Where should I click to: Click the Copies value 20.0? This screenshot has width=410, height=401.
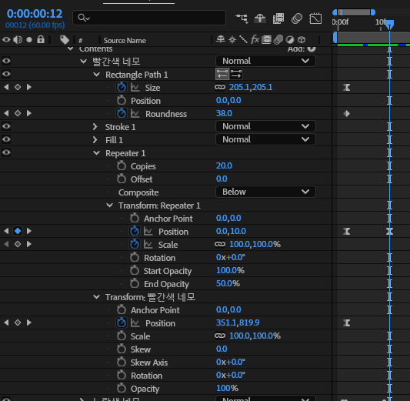(x=224, y=165)
